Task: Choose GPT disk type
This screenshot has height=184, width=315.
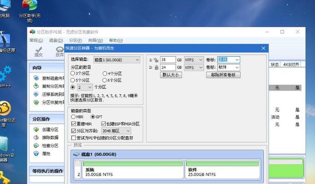Action: [x=96, y=117]
